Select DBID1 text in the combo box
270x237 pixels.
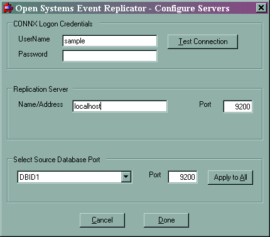(30, 177)
